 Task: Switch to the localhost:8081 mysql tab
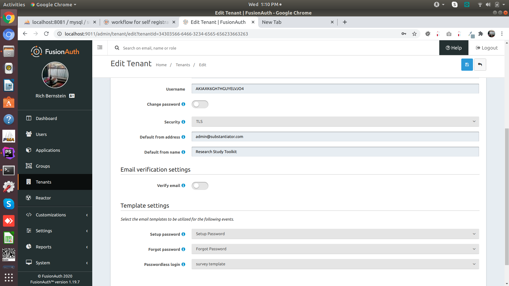point(58,22)
